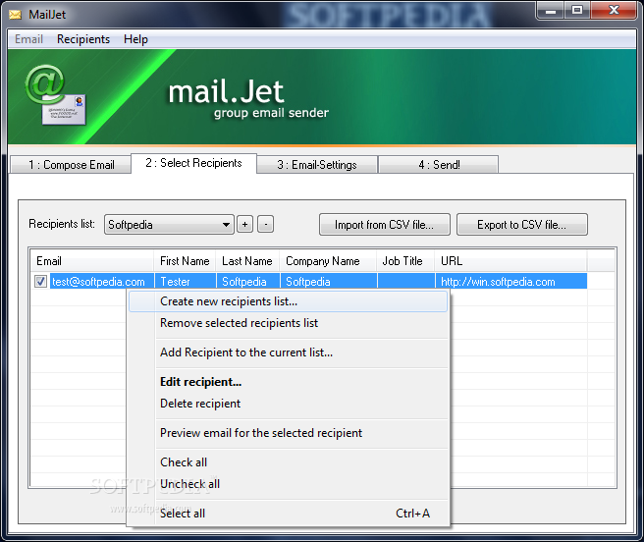Choose Select all in context menu
The image size is (644, 542).
pos(288,514)
